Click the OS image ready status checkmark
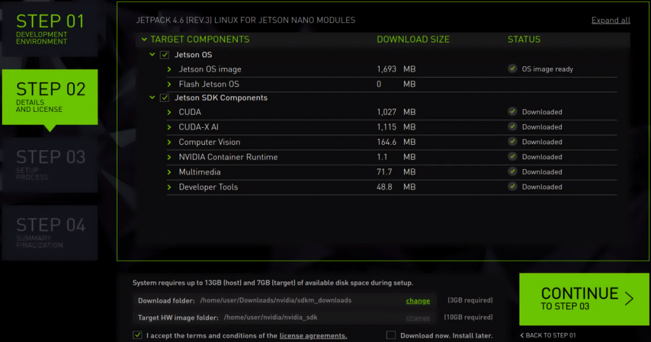This screenshot has width=651, height=342. [512, 69]
